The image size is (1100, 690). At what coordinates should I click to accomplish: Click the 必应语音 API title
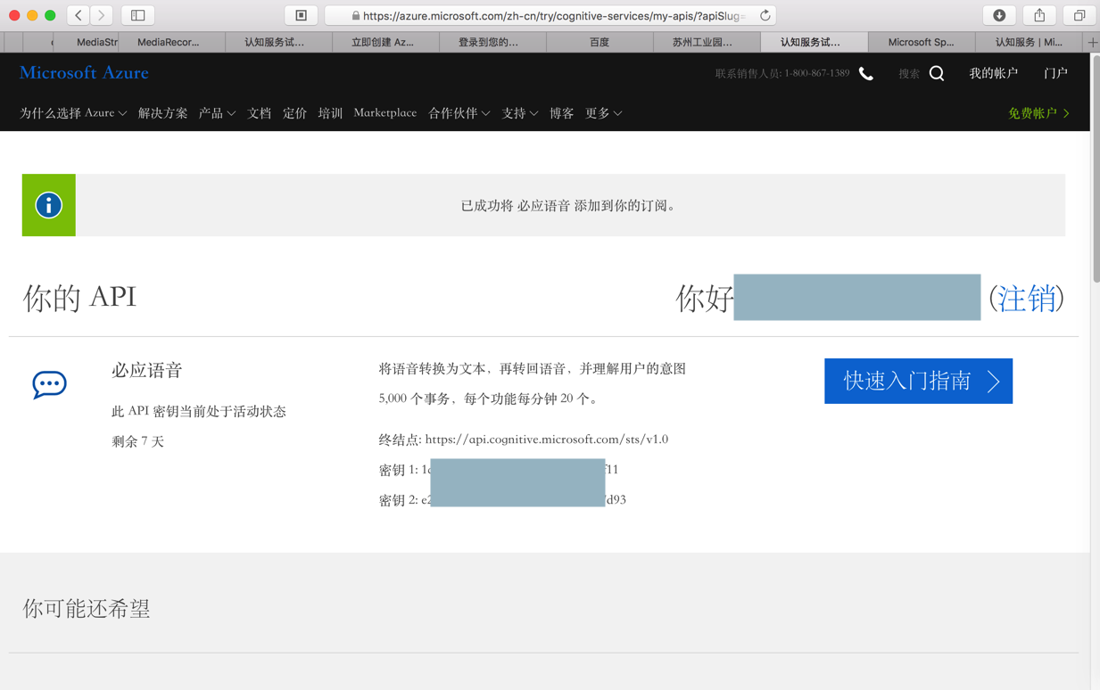147,370
